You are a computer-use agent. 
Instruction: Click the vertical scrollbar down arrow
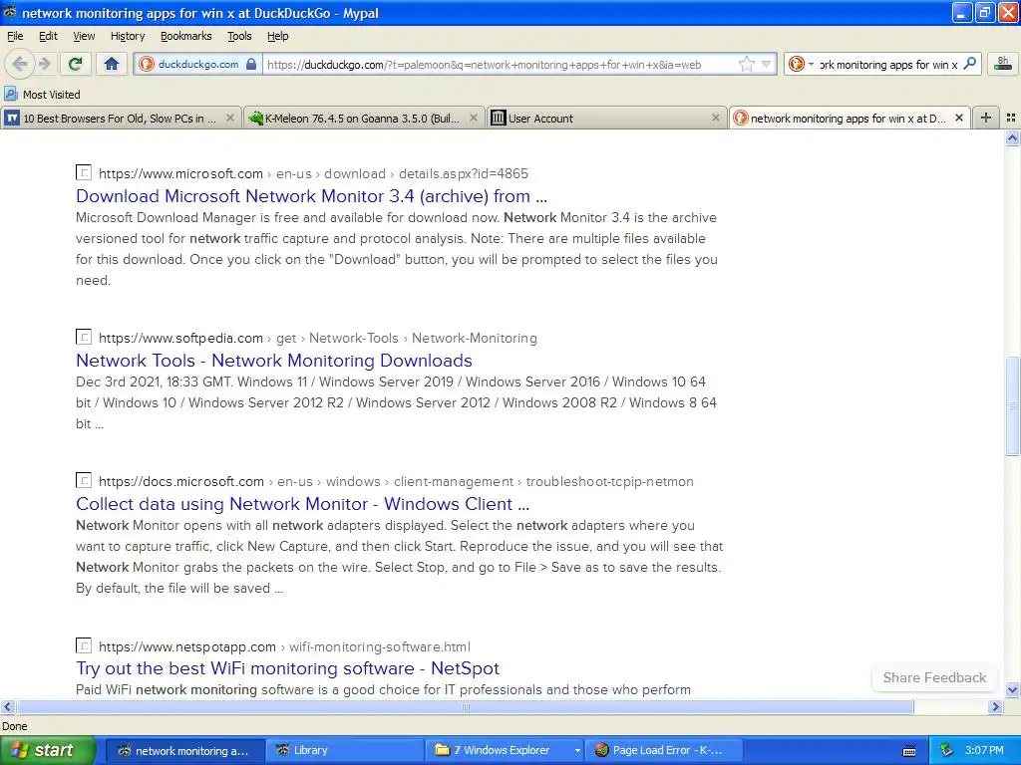[x=1012, y=690]
